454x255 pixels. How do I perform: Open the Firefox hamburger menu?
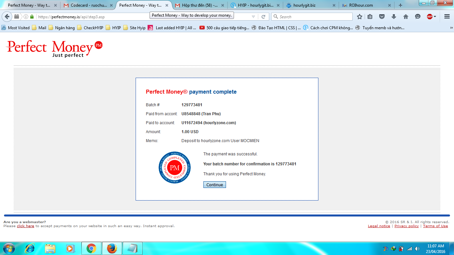(447, 17)
